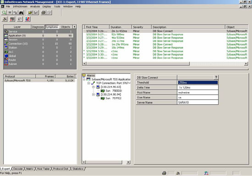Click the green magnifier toolbar icon

4,12
